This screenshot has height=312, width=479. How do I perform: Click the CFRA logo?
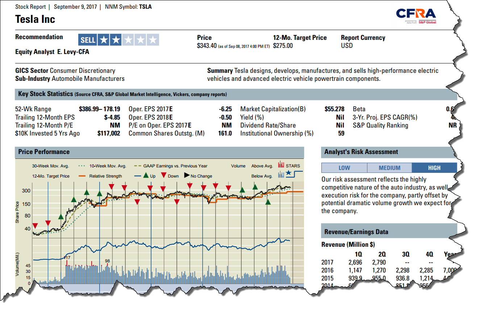[416, 16]
